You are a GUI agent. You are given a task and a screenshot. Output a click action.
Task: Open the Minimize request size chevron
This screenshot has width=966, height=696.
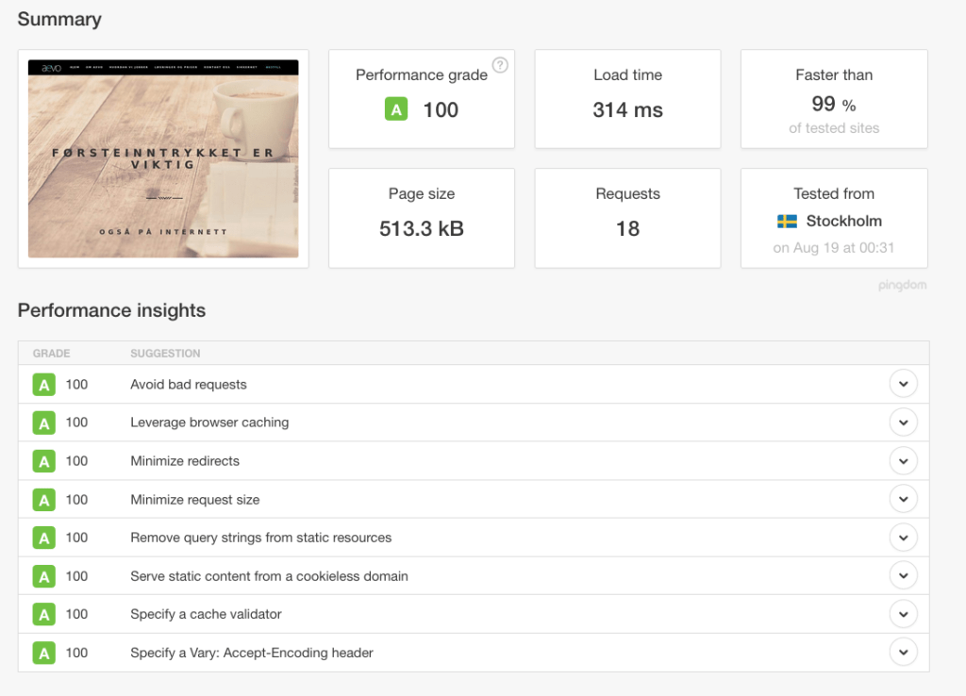[903, 500]
